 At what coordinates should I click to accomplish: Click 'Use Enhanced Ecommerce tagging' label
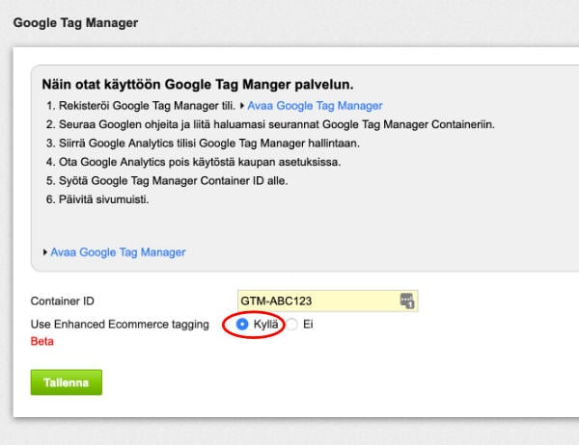(x=120, y=325)
